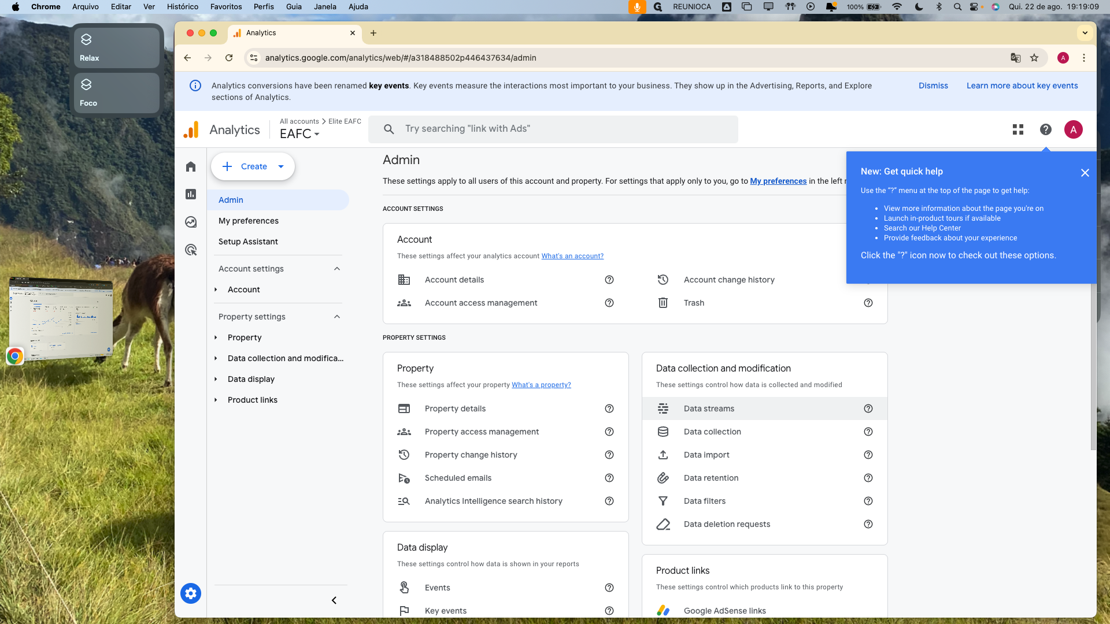Click the help icon next to Trash
The height and width of the screenshot is (624, 1110).
(x=868, y=303)
